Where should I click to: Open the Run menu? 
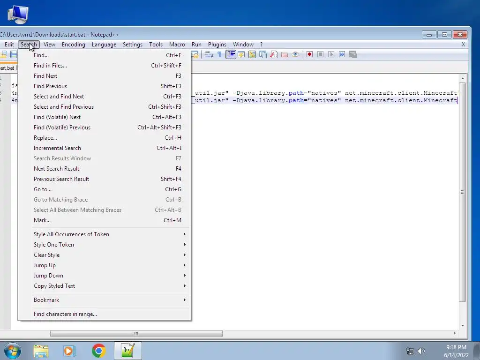tap(196, 45)
